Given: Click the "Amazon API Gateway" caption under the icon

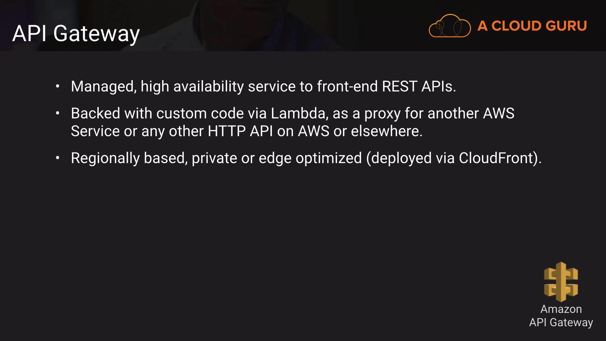Looking at the screenshot, I should (x=561, y=316).
